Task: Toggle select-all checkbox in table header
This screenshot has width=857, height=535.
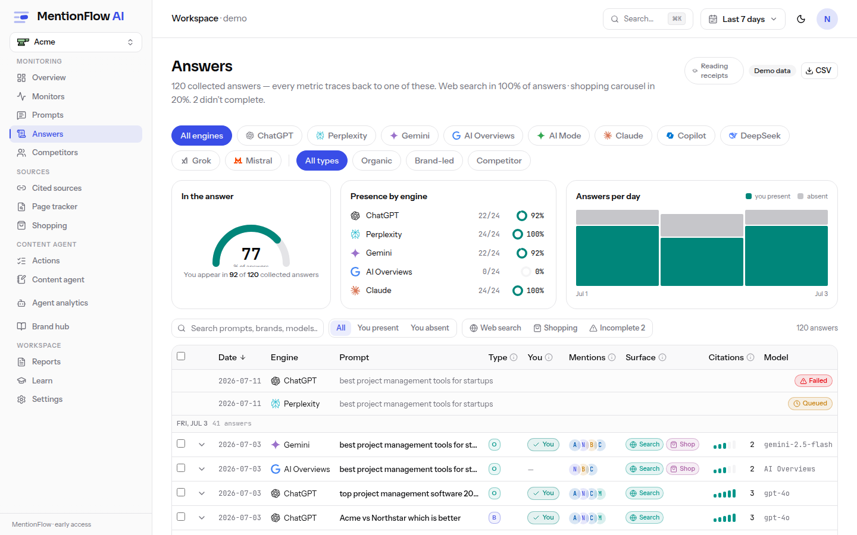Action: pyautogui.click(x=181, y=356)
